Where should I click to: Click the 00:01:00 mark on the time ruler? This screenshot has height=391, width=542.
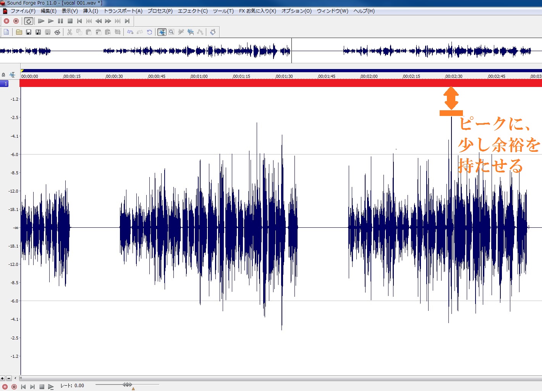tap(199, 76)
